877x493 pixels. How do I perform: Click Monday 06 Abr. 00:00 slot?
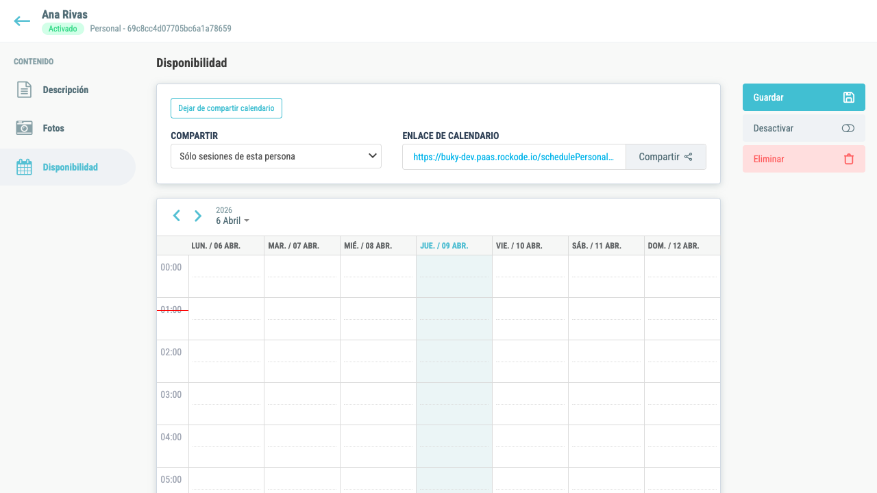[226, 277]
